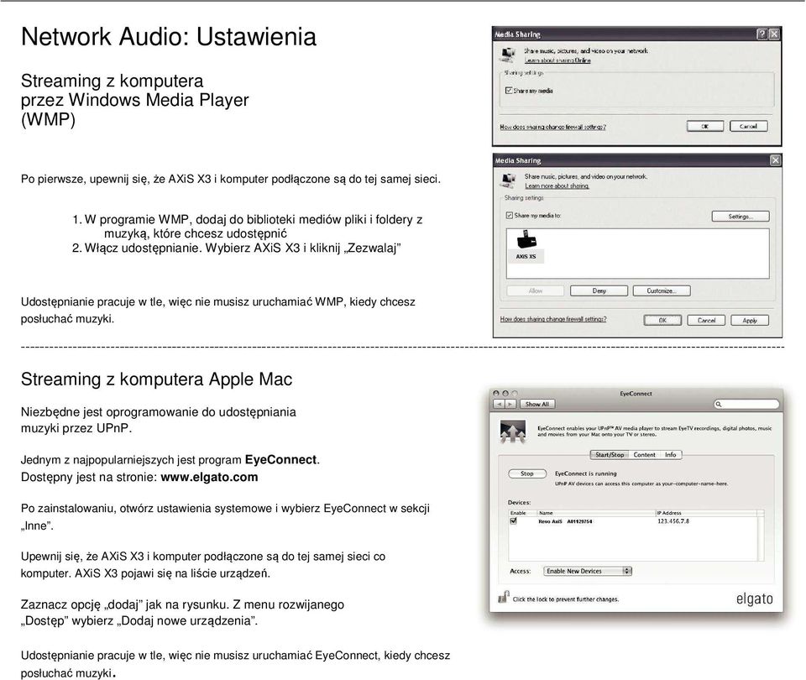
Task: Click OK in the dialog with the help button
Action: 704,126
